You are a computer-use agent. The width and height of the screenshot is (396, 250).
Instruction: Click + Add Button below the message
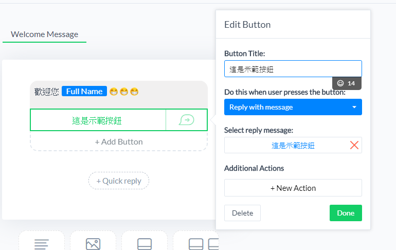click(x=119, y=141)
